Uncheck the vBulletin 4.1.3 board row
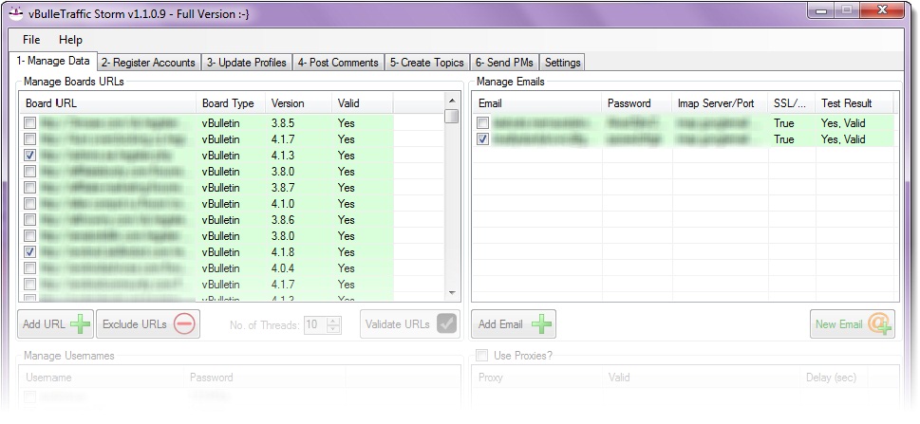Screen dimensions: 920x424 (31, 156)
